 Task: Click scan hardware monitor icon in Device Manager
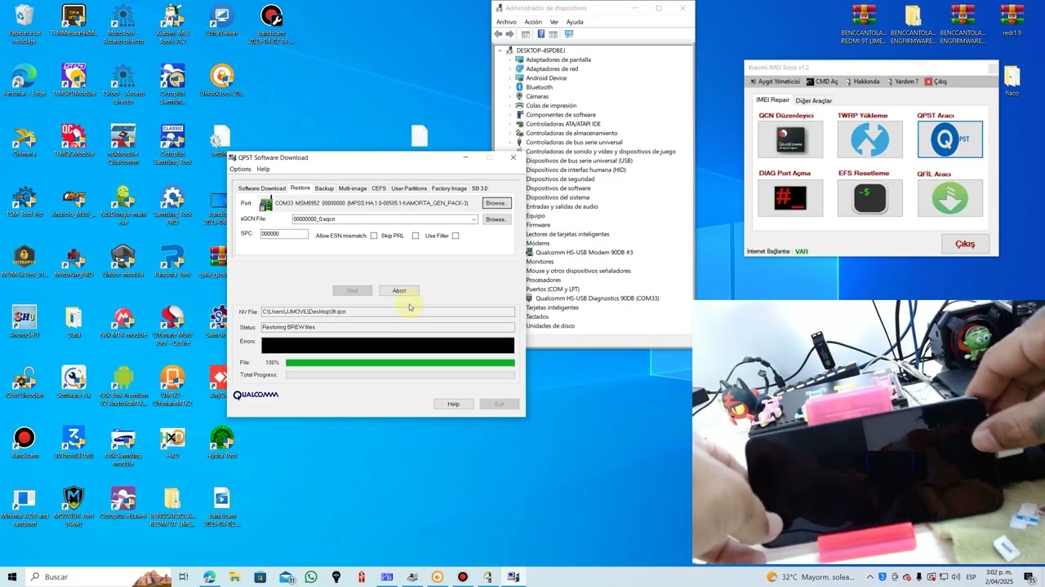(569, 34)
